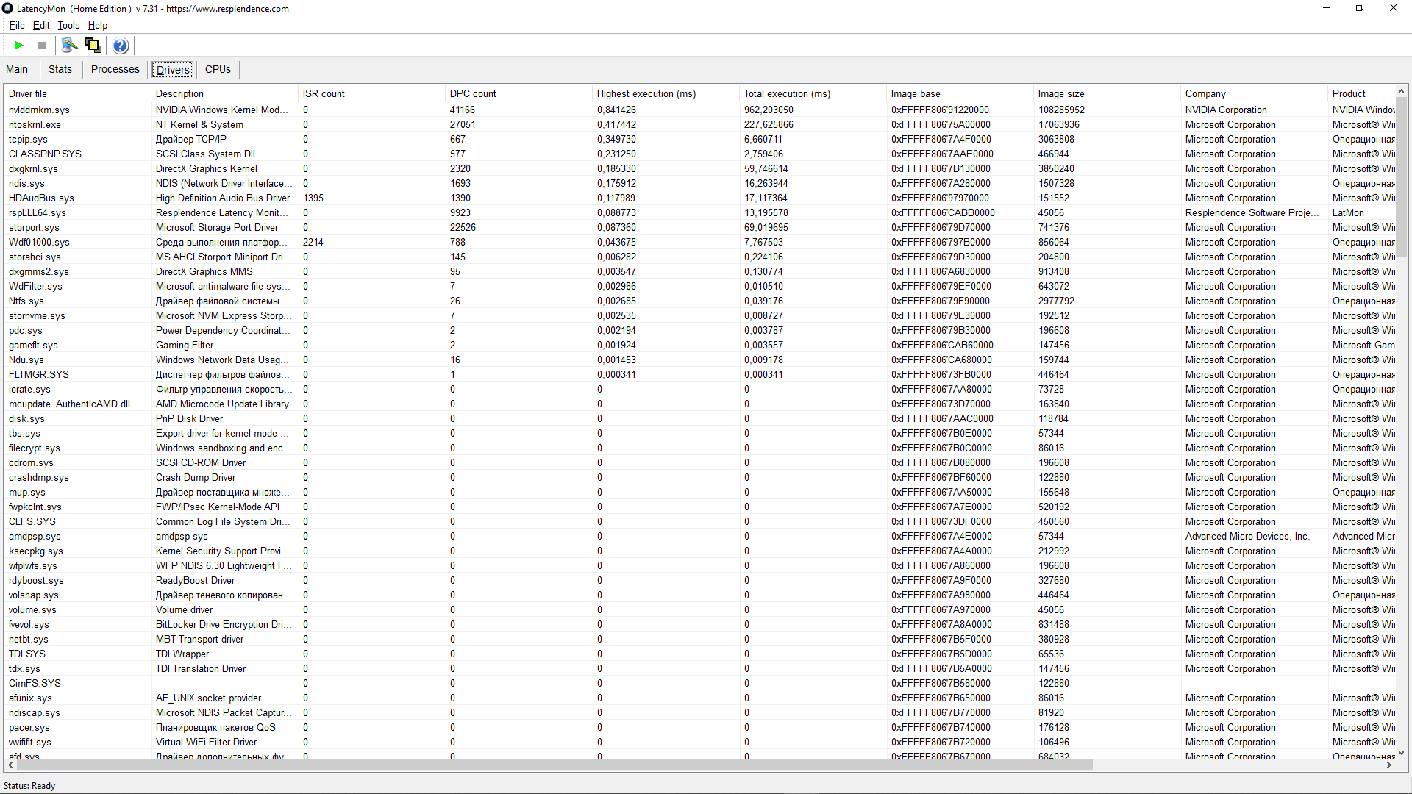Switch to the Stats tab
Viewport: 1412px width, 794px height.
(x=60, y=69)
